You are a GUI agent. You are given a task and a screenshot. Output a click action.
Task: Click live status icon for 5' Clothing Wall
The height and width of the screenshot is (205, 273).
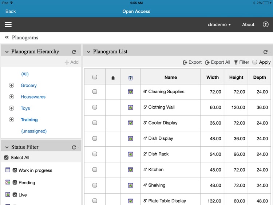130,107
